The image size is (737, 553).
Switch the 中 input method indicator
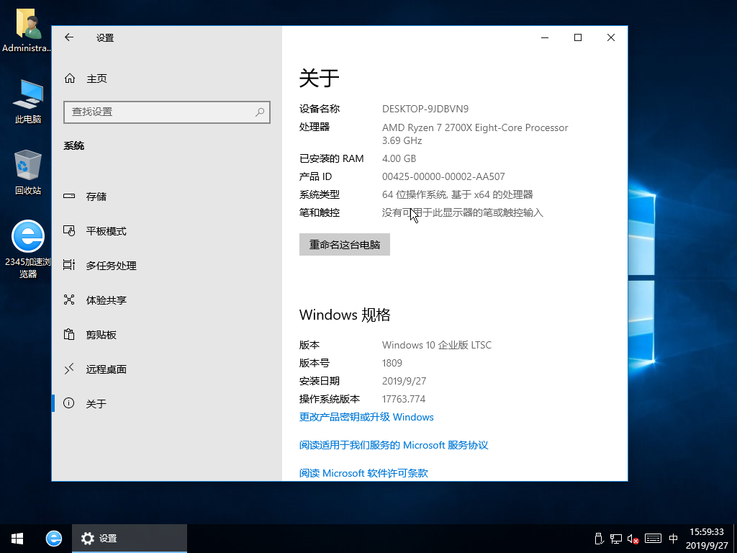(673, 539)
